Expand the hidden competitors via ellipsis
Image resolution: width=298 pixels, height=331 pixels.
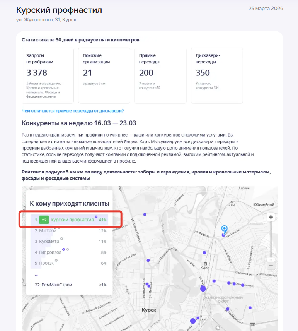click(36, 274)
